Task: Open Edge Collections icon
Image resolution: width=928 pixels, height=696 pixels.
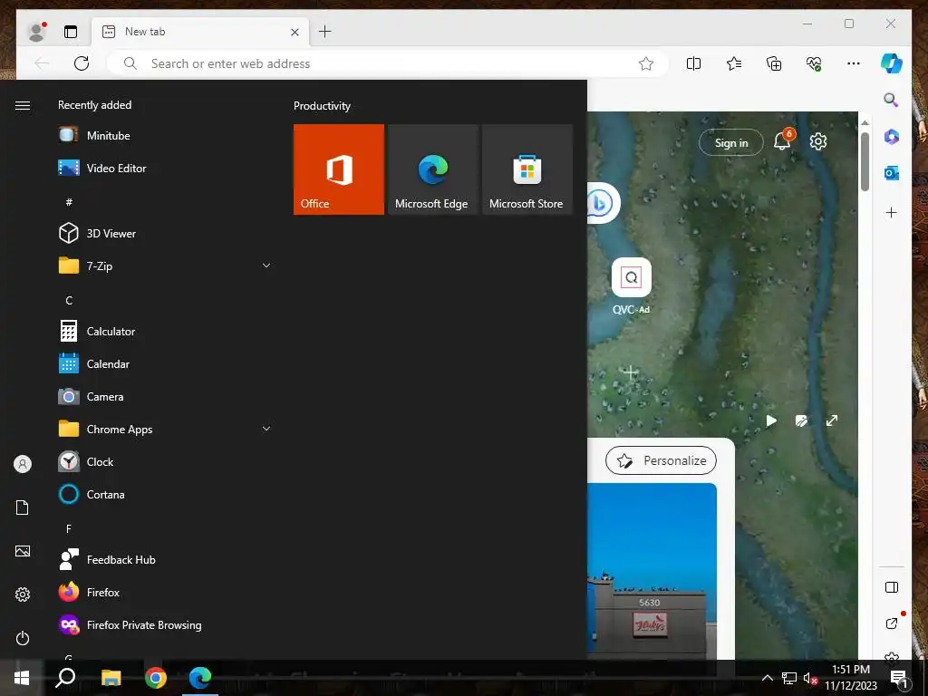Action: (x=774, y=63)
